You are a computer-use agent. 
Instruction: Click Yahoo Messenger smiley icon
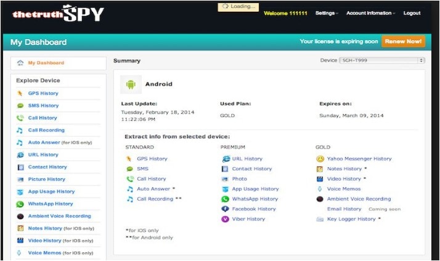point(320,159)
